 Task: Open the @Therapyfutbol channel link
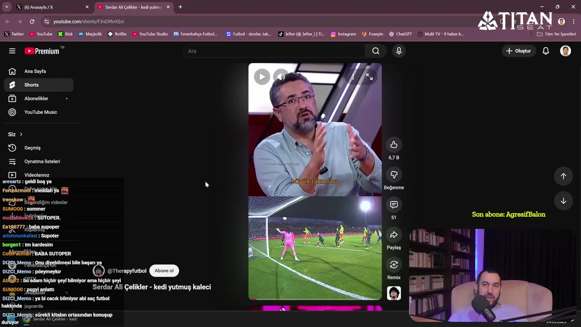[127, 271]
